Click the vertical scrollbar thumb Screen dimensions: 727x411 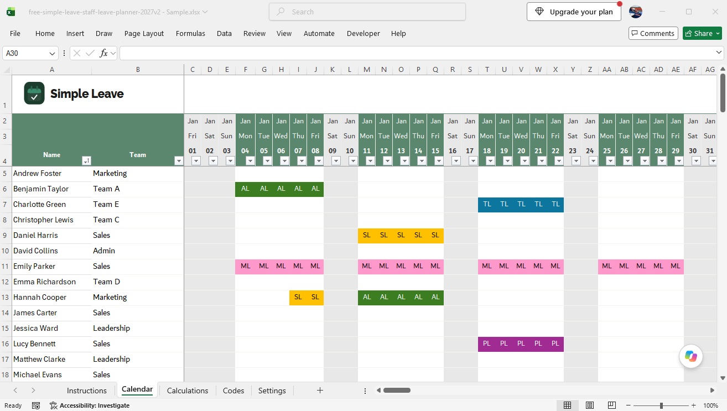[723, 93]
